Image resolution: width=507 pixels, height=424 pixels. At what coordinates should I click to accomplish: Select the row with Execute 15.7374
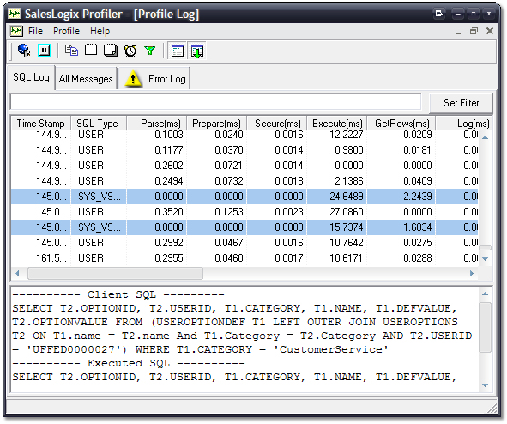click(x=244, y=227)
